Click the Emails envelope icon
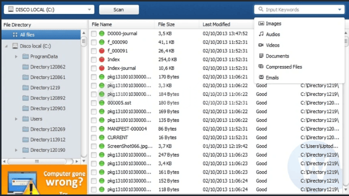 261,77
